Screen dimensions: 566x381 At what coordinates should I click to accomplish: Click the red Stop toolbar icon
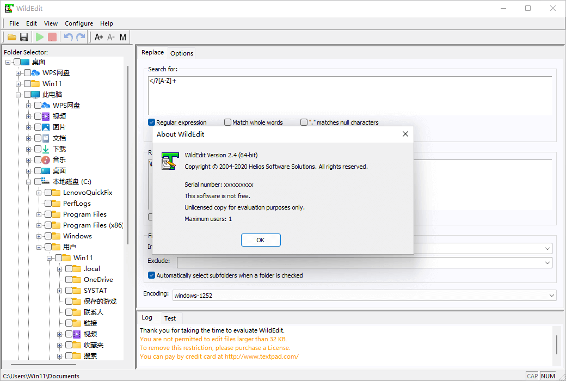tap(52, 37)
